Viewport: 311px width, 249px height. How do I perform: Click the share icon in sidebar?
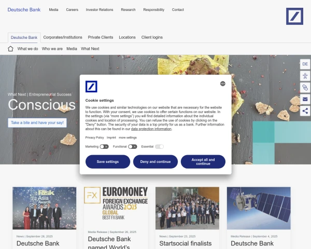pos(305,110)
